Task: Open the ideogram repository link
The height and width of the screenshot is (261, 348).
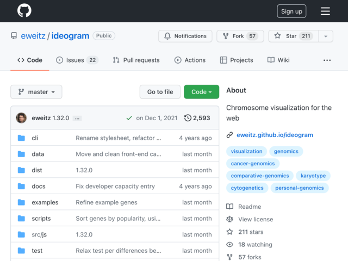Action: click(70, 36)
